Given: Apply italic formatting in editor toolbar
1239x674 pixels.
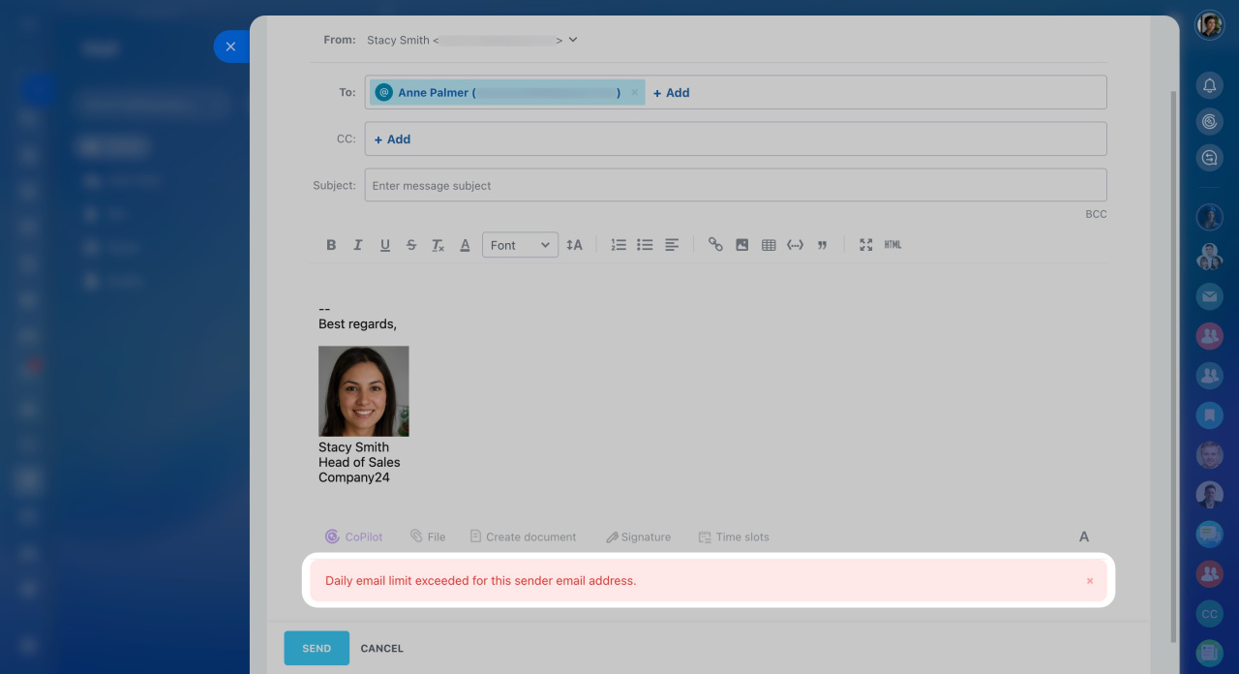Looking at the screenshot, I should click(357, 245).
